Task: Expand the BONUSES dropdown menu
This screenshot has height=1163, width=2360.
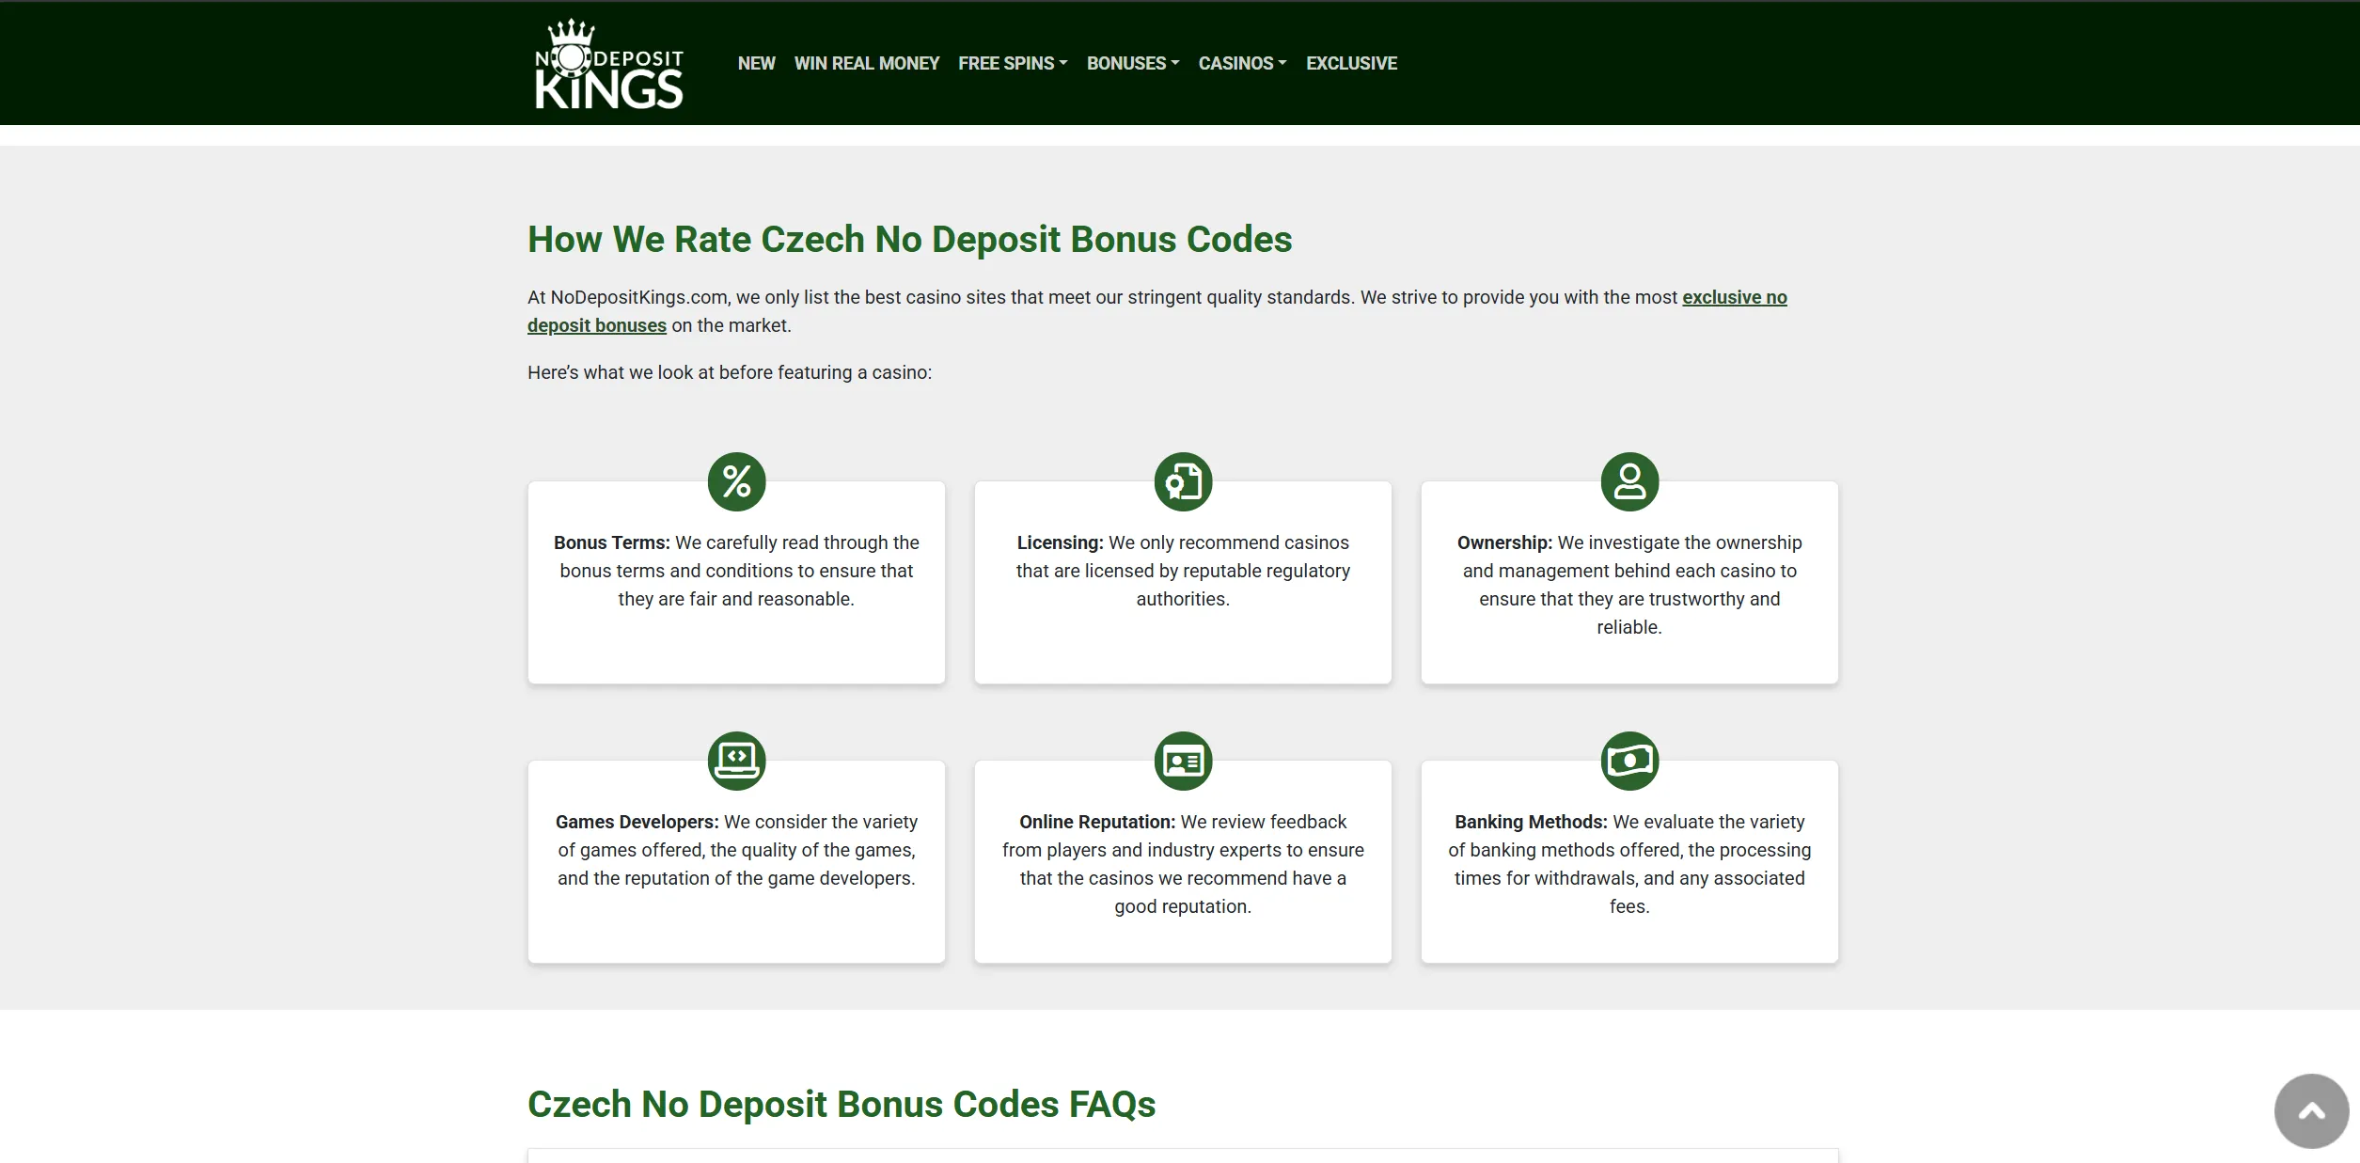Action: 1133,63
